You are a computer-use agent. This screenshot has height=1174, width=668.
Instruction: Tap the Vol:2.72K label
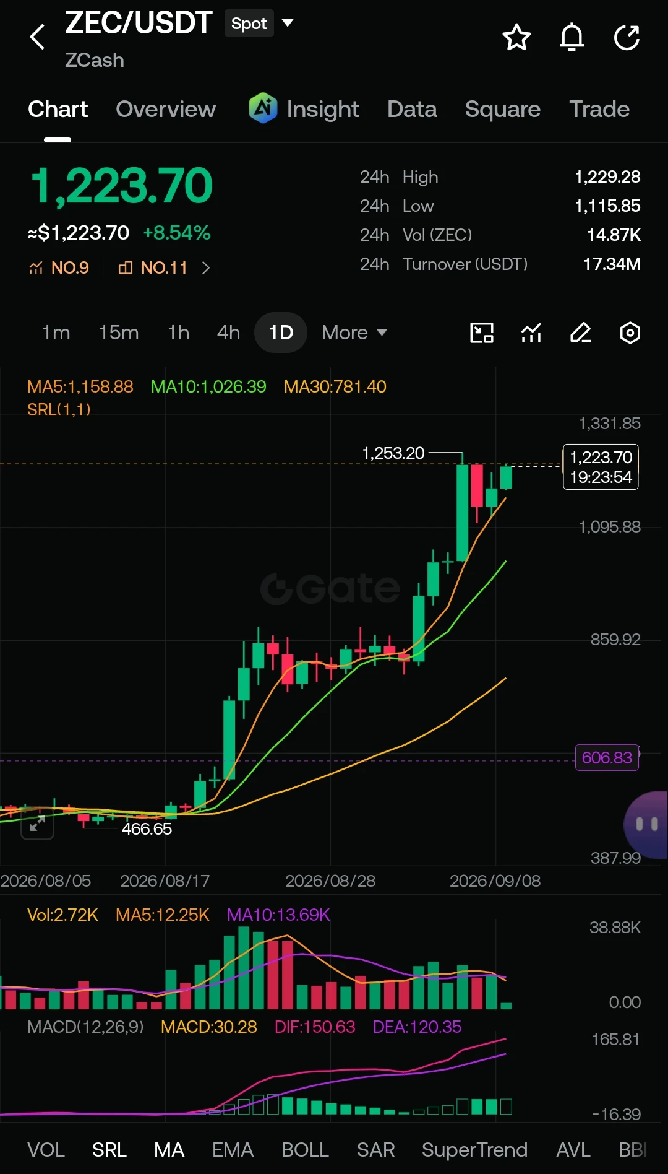[x=62, y=915]
